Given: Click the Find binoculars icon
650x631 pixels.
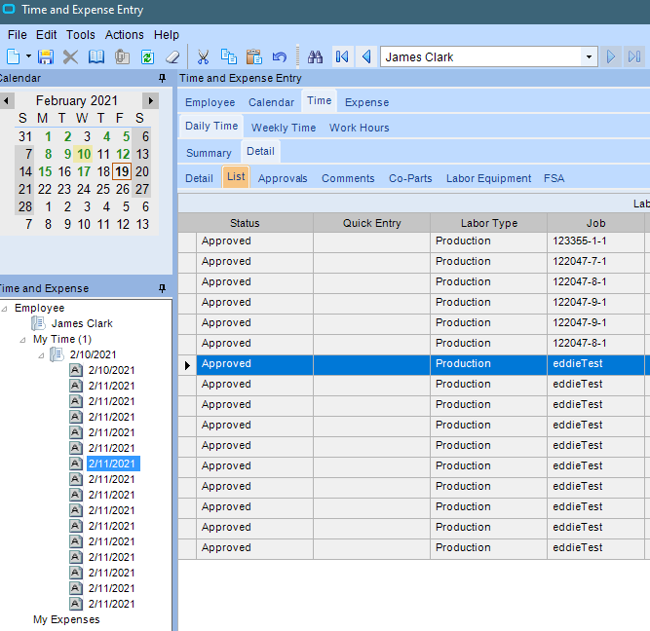Looking at the screenshot, I should pos(315,57).
